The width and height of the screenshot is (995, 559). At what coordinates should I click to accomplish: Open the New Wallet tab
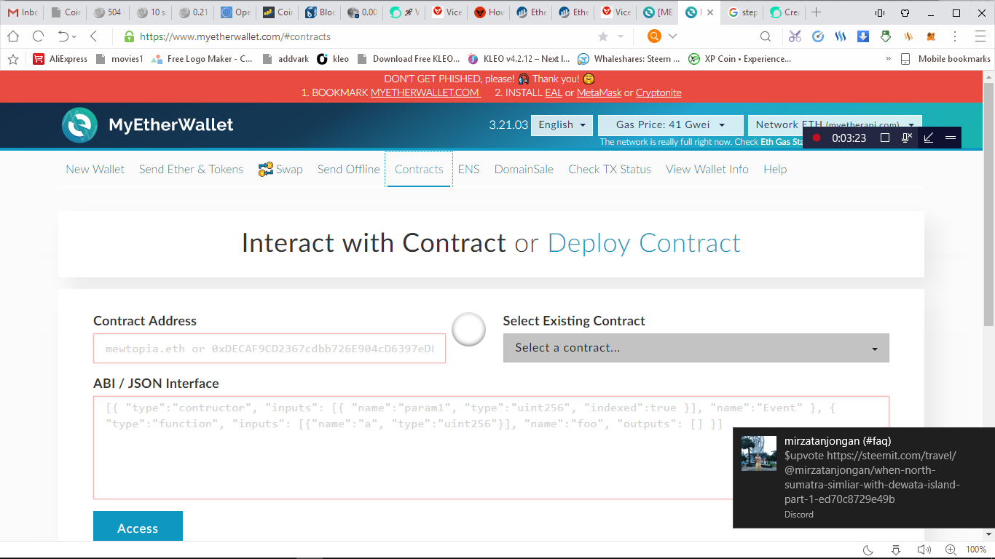click(x=95, y=169)
